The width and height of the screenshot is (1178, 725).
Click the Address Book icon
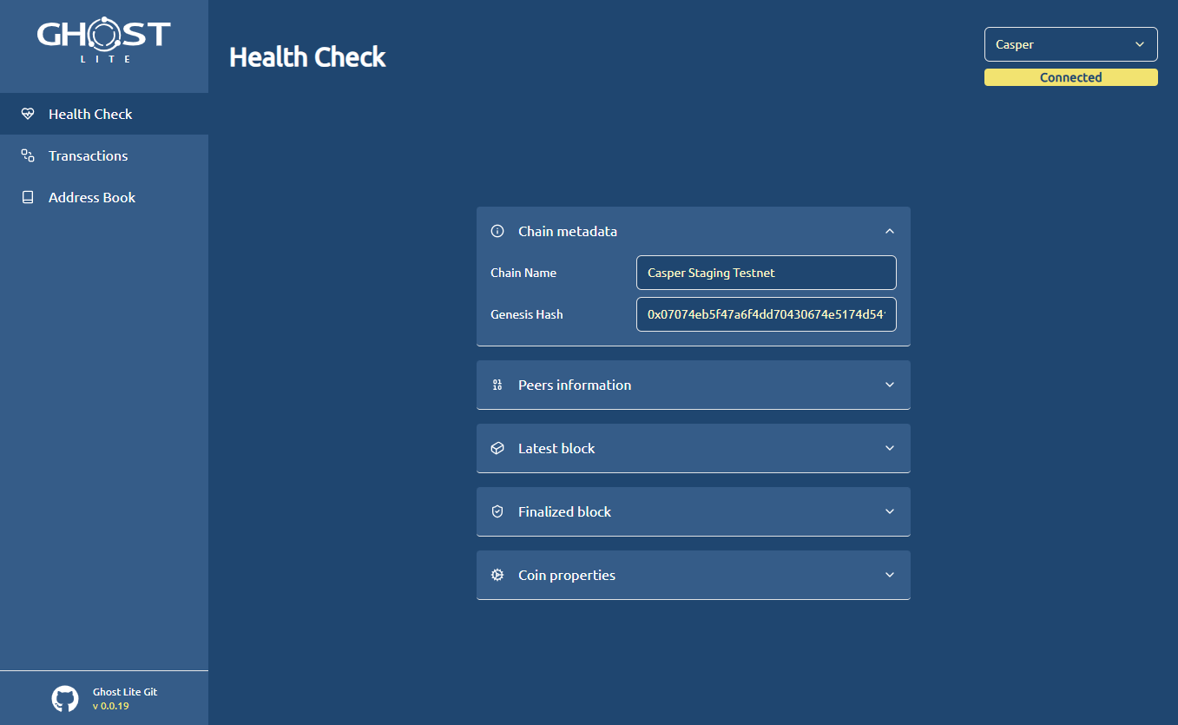(x=28, y=197)
